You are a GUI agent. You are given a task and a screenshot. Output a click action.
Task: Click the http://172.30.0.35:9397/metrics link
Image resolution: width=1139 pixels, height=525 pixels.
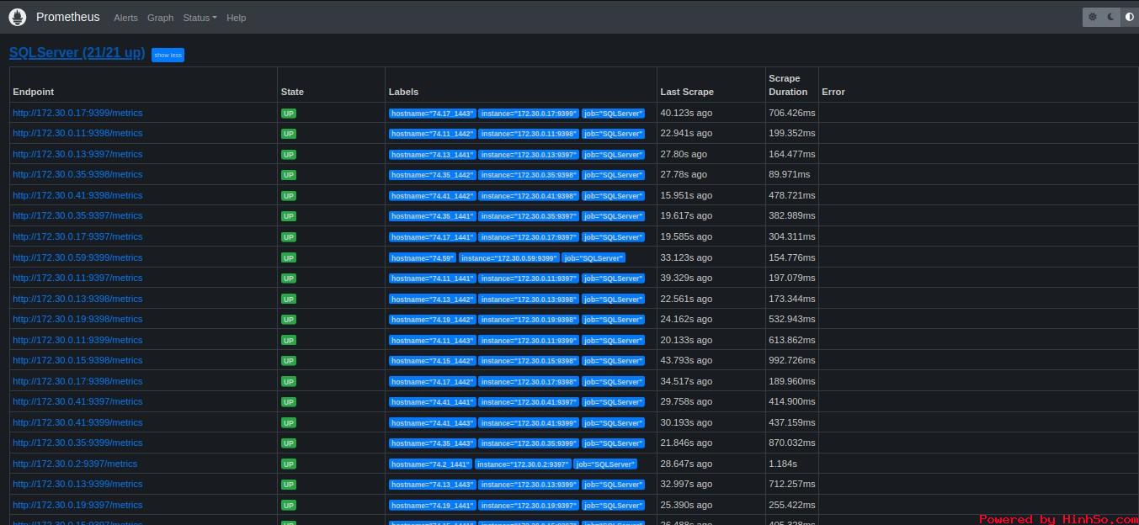pos(77,215)
